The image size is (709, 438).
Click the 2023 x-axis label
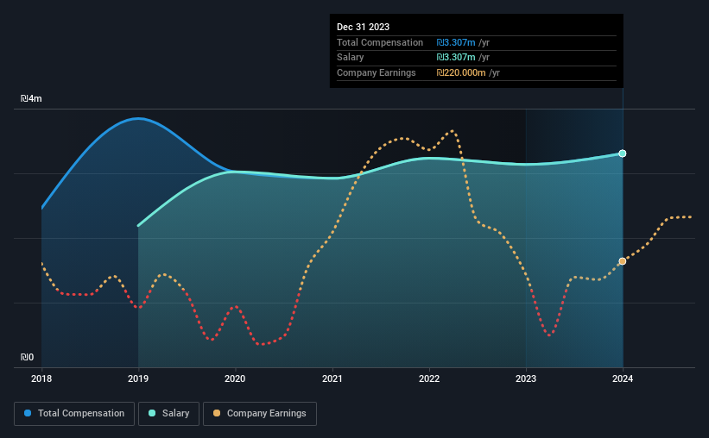click(526, 379)
